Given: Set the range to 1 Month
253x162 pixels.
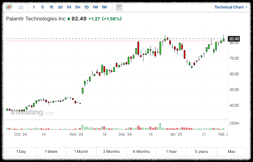Looking at the screenshot, I should coord(81,152).
